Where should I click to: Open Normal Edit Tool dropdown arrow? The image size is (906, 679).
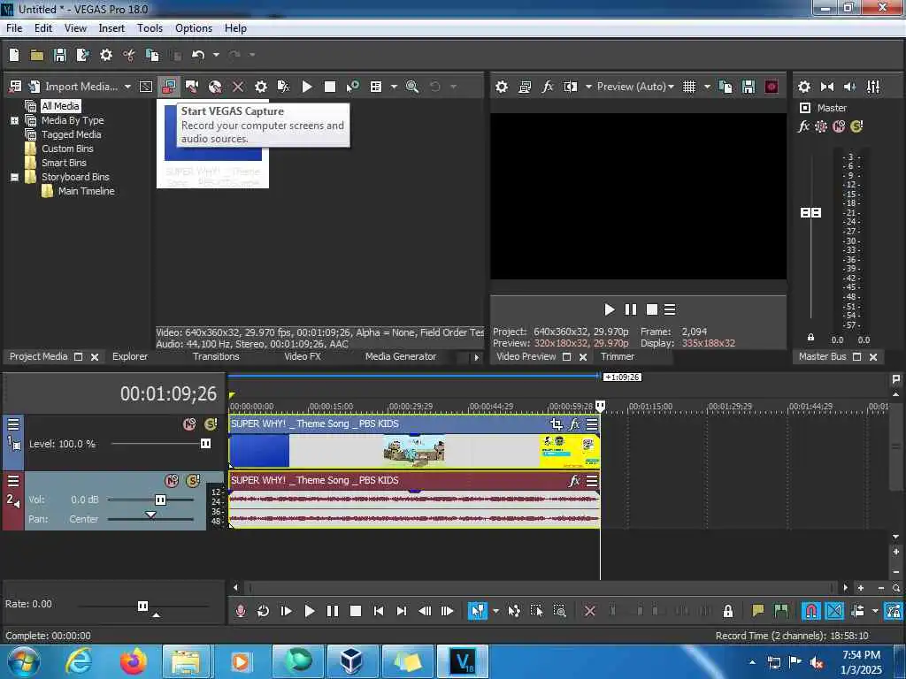pyautogui.click(x=495, y=611)
